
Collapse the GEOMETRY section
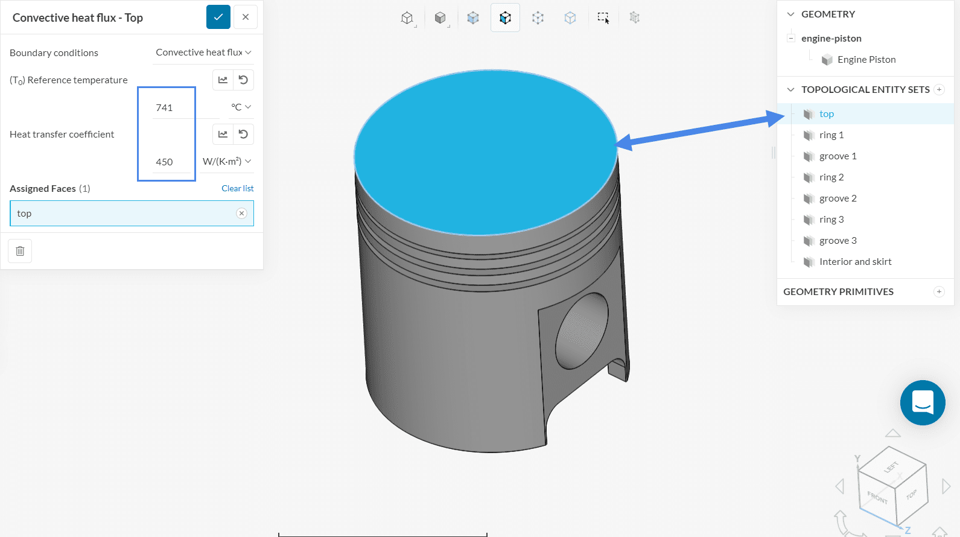click(790, 14)
